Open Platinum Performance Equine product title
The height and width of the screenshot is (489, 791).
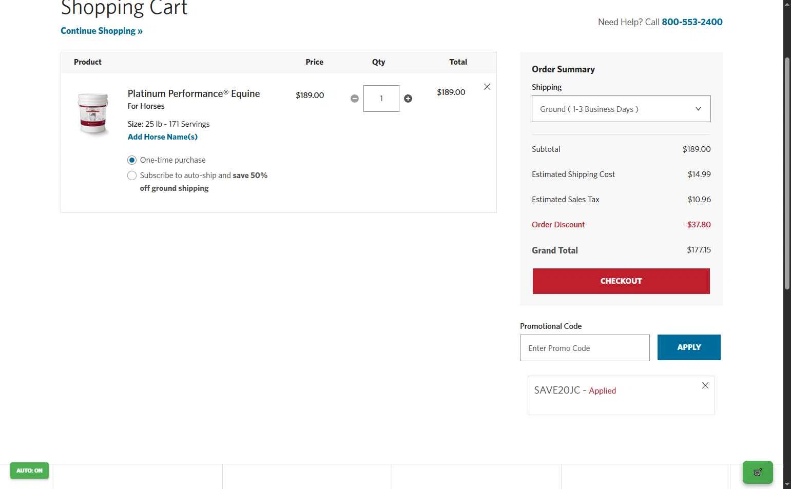coord(194,94)
